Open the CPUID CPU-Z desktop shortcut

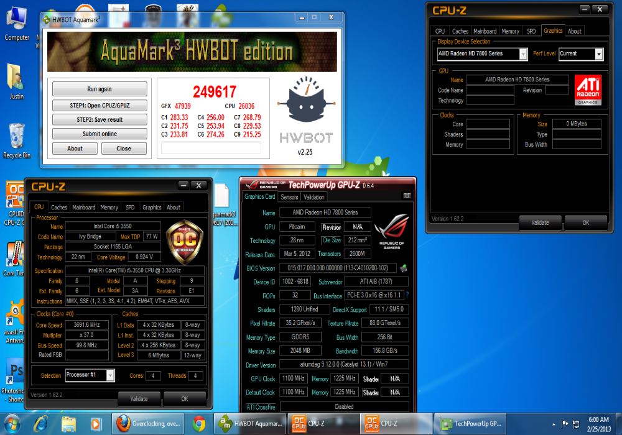pyautogui.click(x=15, y=203)
